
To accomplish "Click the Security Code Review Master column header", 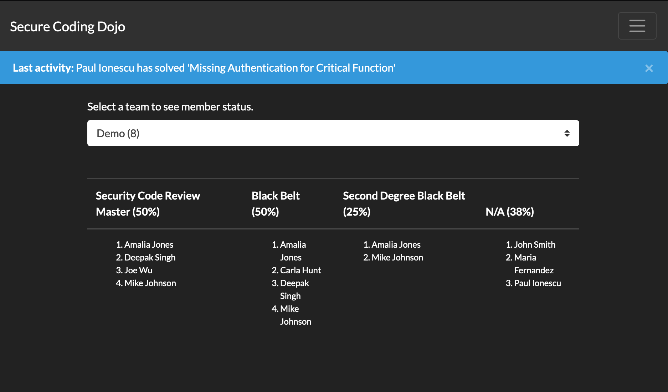I will 148,203.
